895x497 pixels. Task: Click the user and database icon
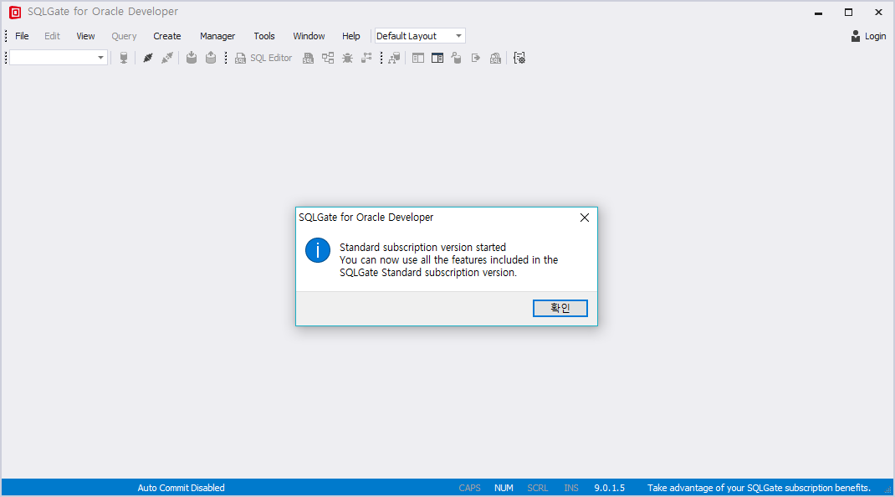click(x=457, y=58)
